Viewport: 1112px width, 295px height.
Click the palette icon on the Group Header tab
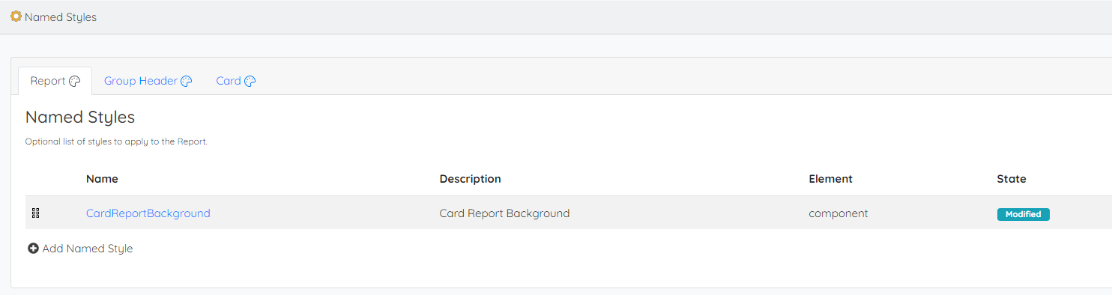click(x=187, y=82)
